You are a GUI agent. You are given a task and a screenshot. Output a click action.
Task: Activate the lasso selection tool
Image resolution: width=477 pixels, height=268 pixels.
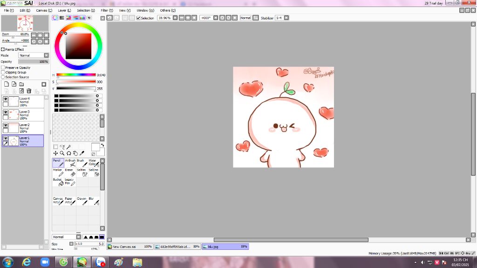(x=62, y=147)
